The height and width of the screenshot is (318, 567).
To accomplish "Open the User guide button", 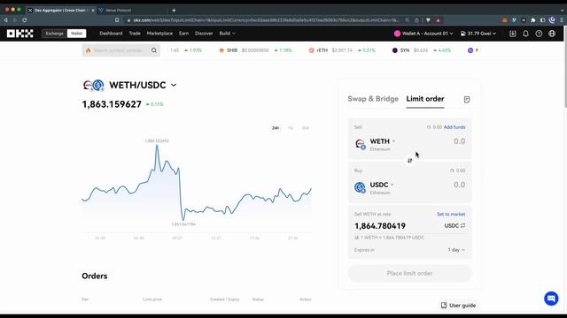I will pyautogui.click(x=459, y=306).
